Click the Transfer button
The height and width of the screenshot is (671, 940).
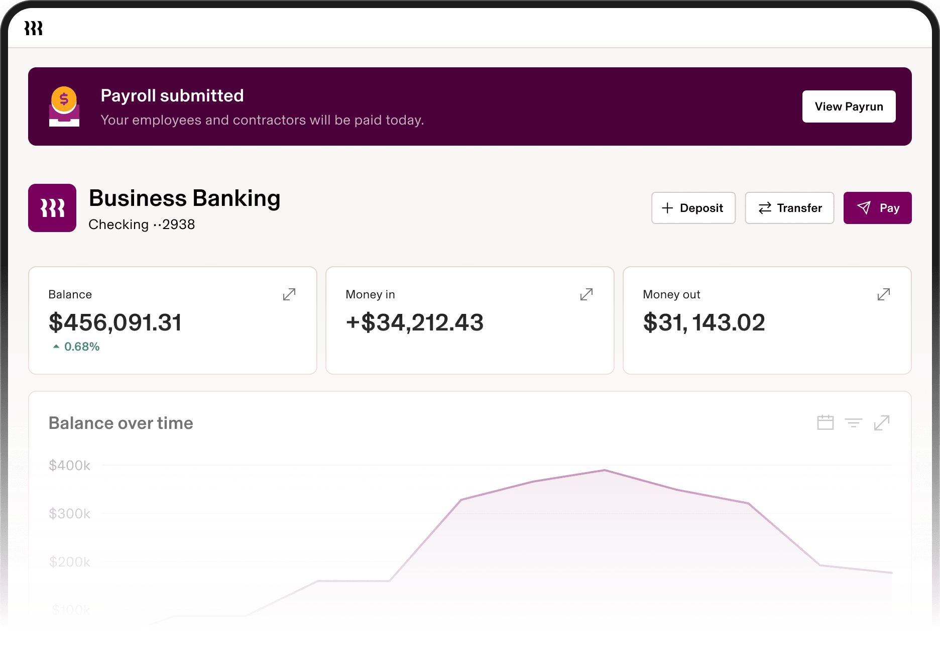click(789, 208)
